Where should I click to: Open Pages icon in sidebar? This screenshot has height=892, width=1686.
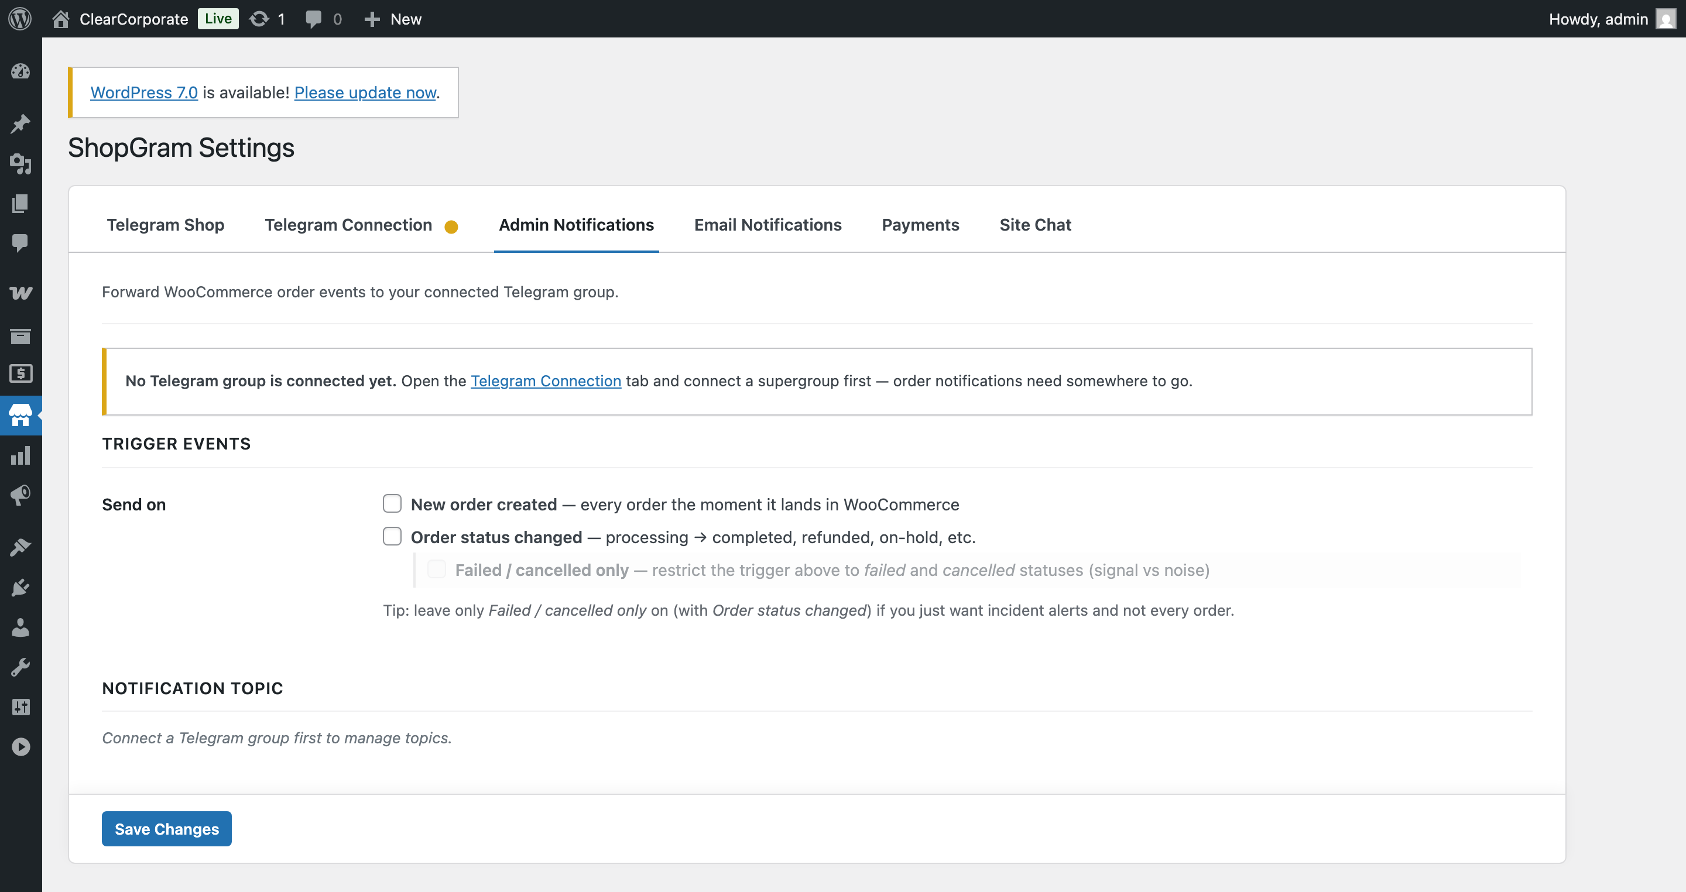21,204
